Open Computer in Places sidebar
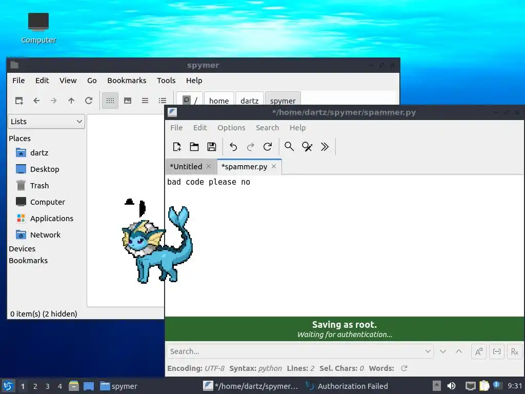 [41, 202]
